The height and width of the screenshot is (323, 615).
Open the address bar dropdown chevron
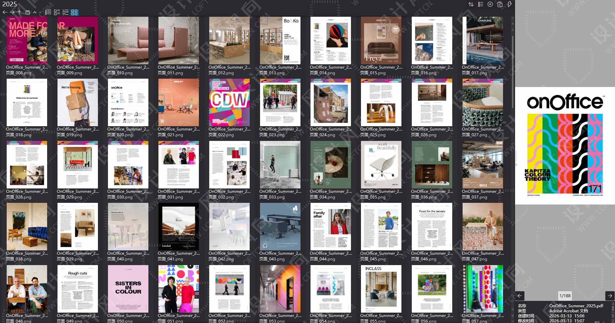[x=35, y=12]
